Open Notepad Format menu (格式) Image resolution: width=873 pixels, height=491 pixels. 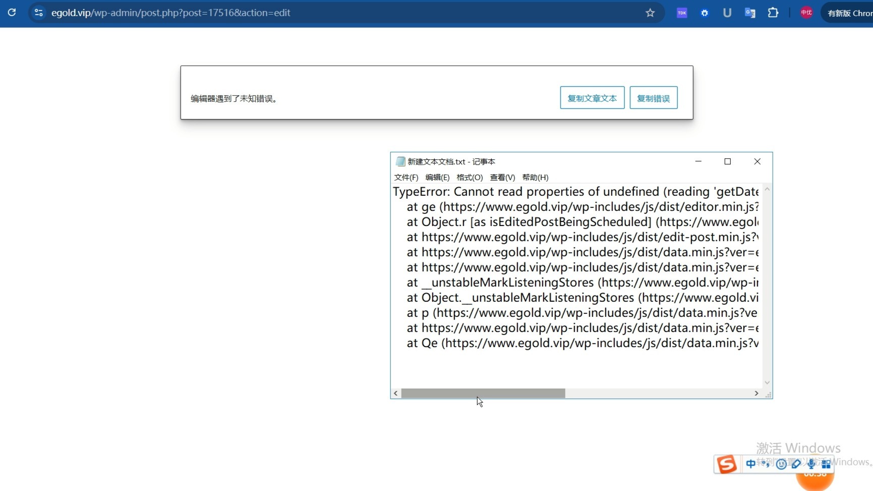tap(470, 177)
